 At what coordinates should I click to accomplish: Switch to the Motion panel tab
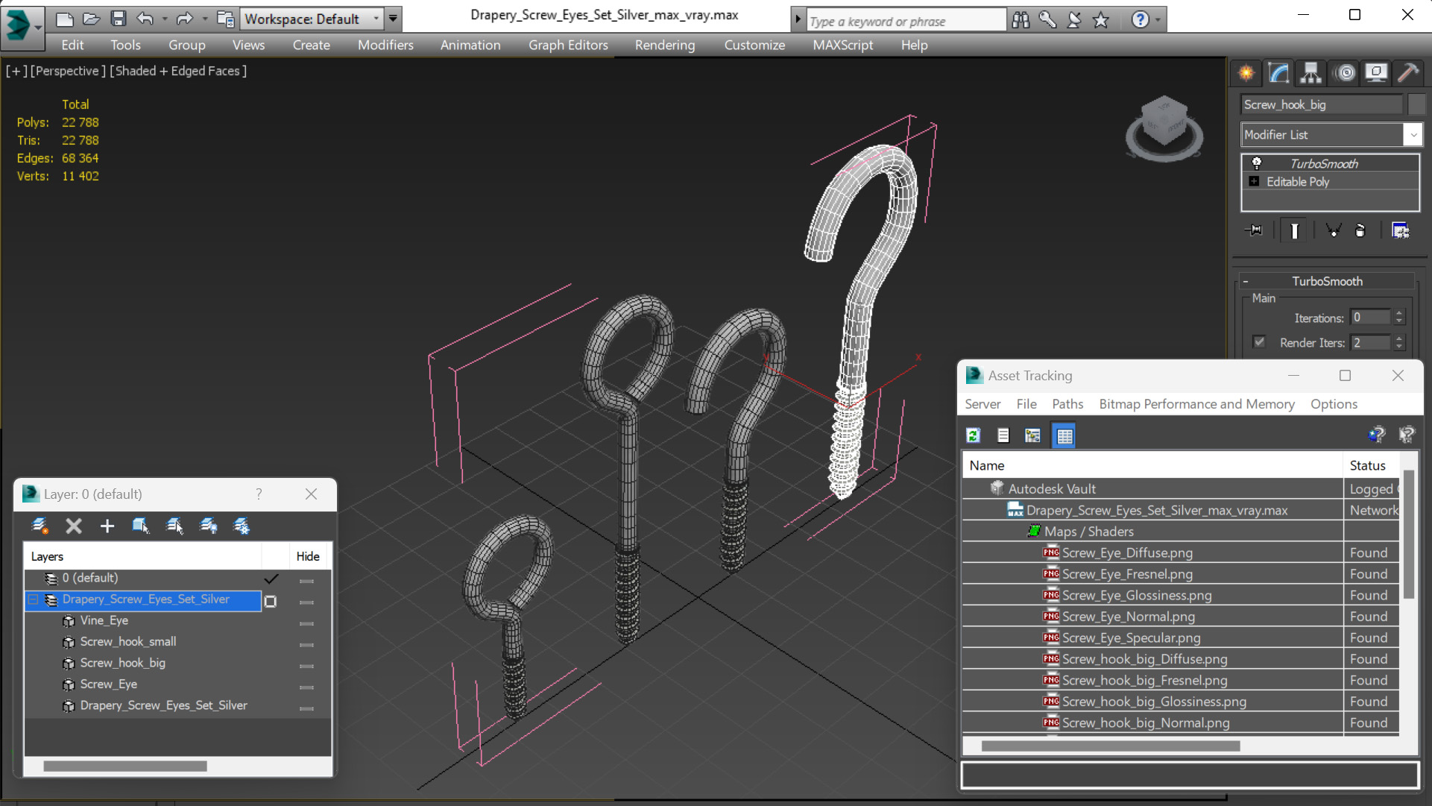coord(1345,72)
